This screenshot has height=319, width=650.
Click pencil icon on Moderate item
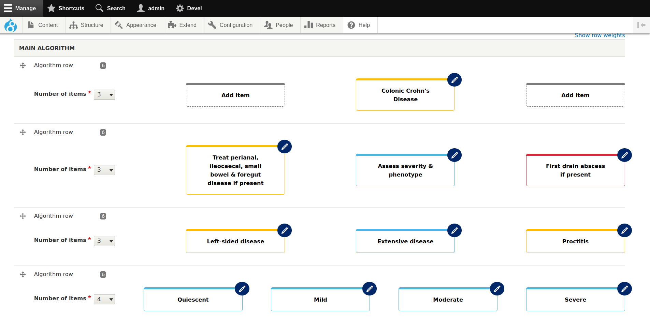[497, 289]
